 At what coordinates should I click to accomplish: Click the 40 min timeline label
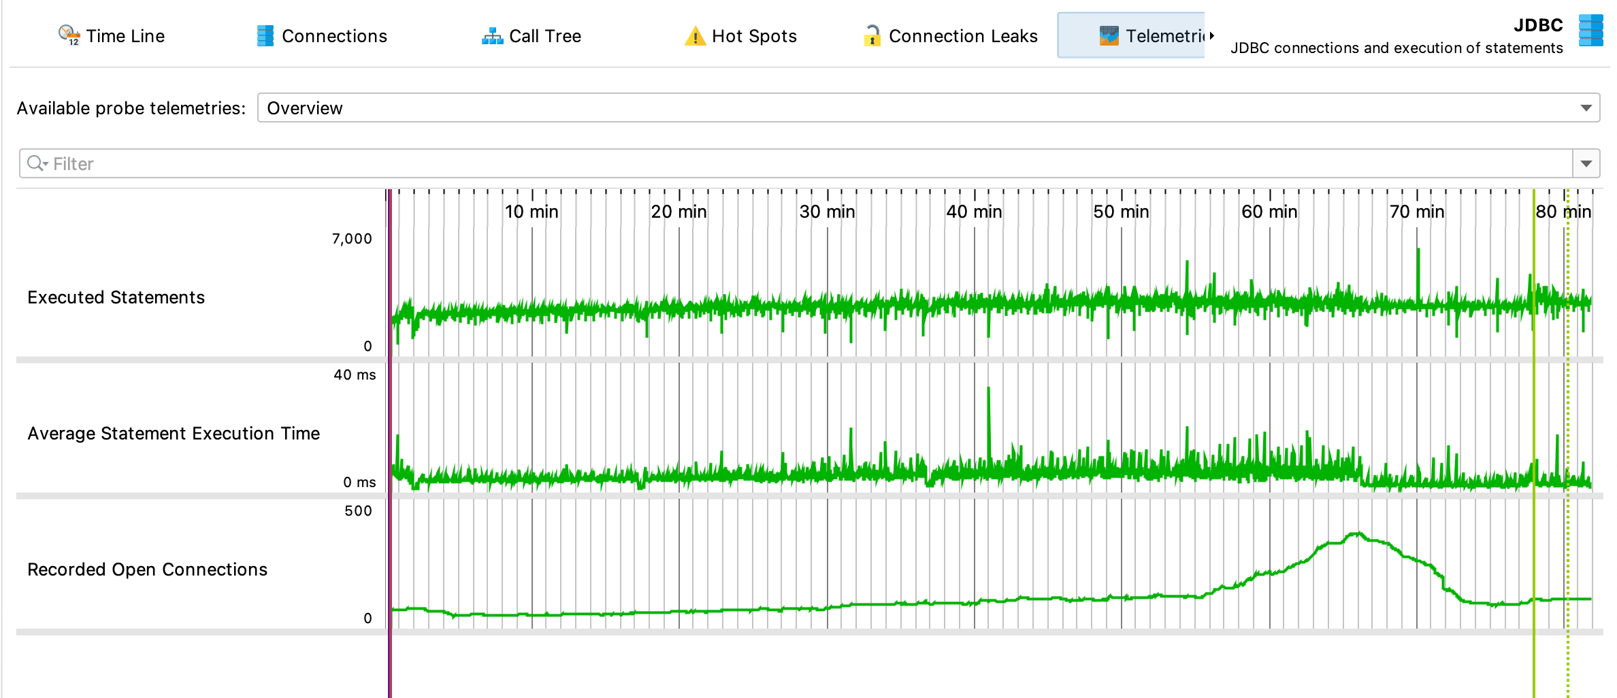pyautogui.click(x=974, y=212)
